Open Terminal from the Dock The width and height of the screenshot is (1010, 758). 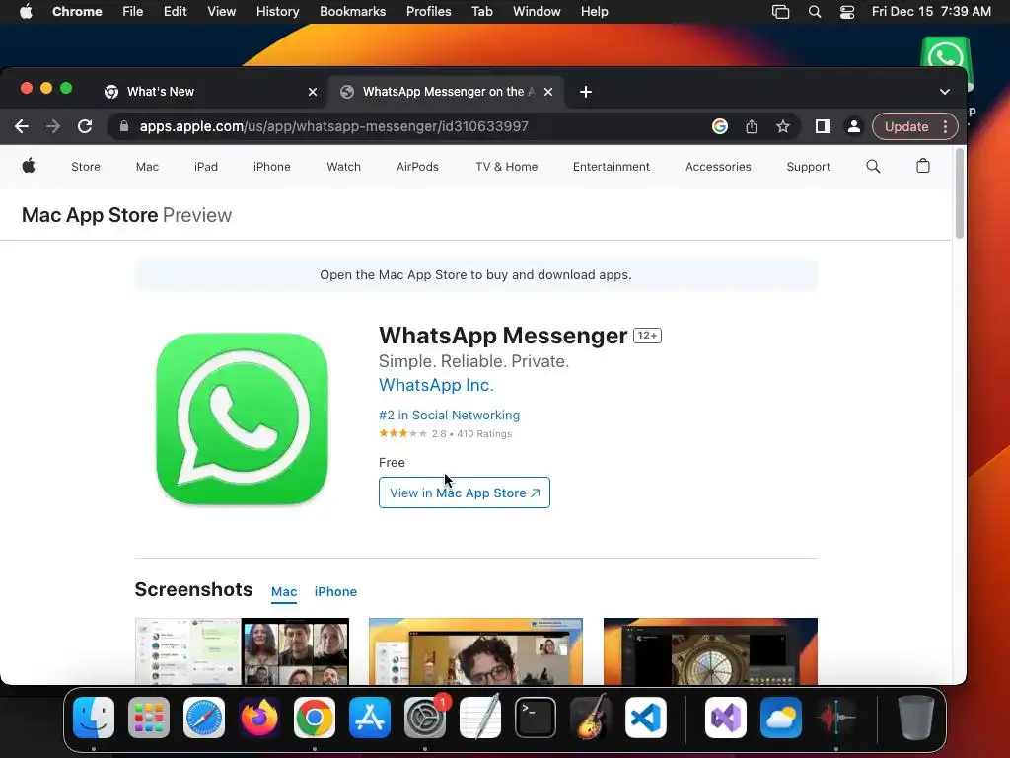536,718
